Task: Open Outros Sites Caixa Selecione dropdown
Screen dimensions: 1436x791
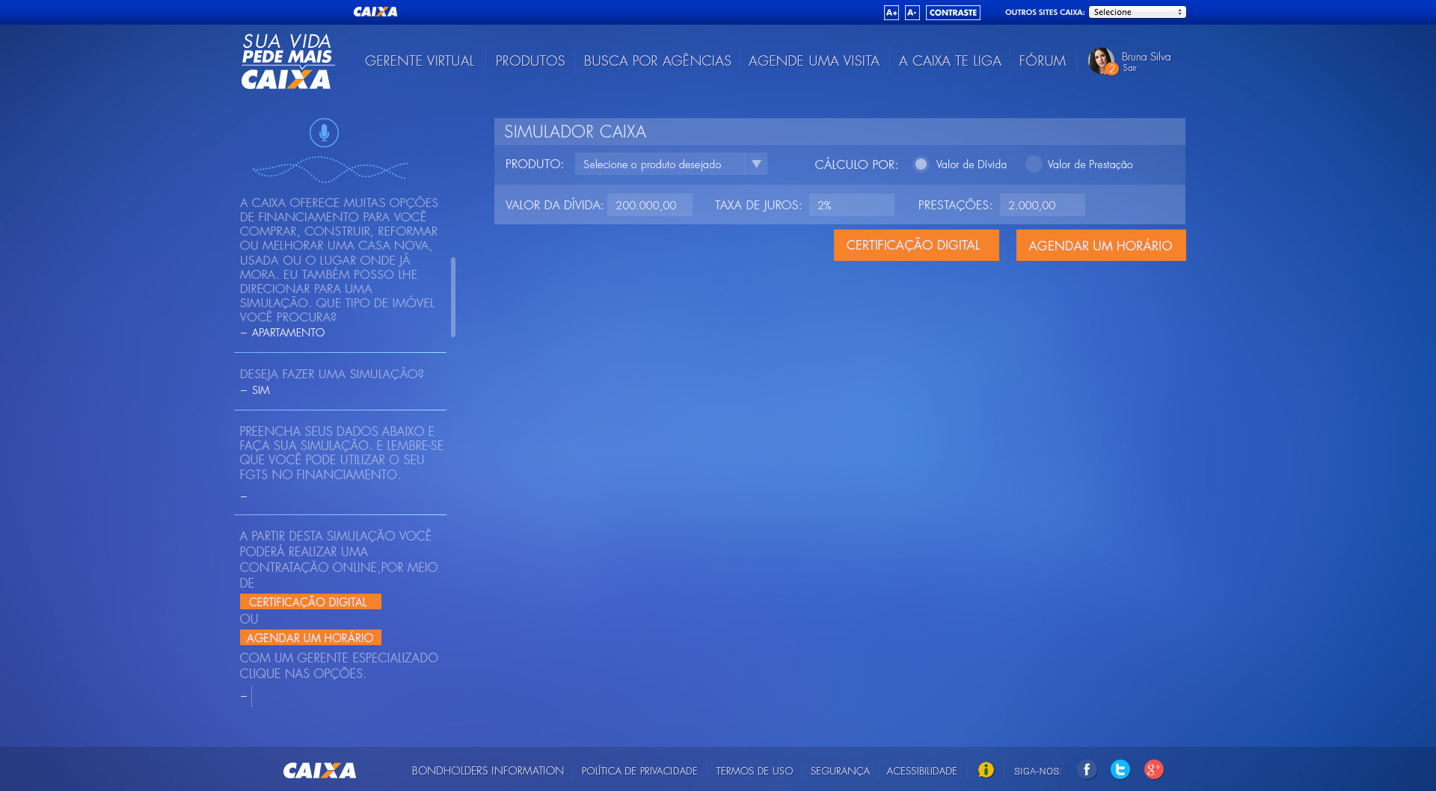Action: (x=1137, y=12)
